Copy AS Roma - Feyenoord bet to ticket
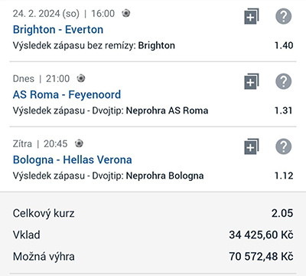The height and width of the screenshot is (276, 306). pyautogui.click(x=252, y=81)
